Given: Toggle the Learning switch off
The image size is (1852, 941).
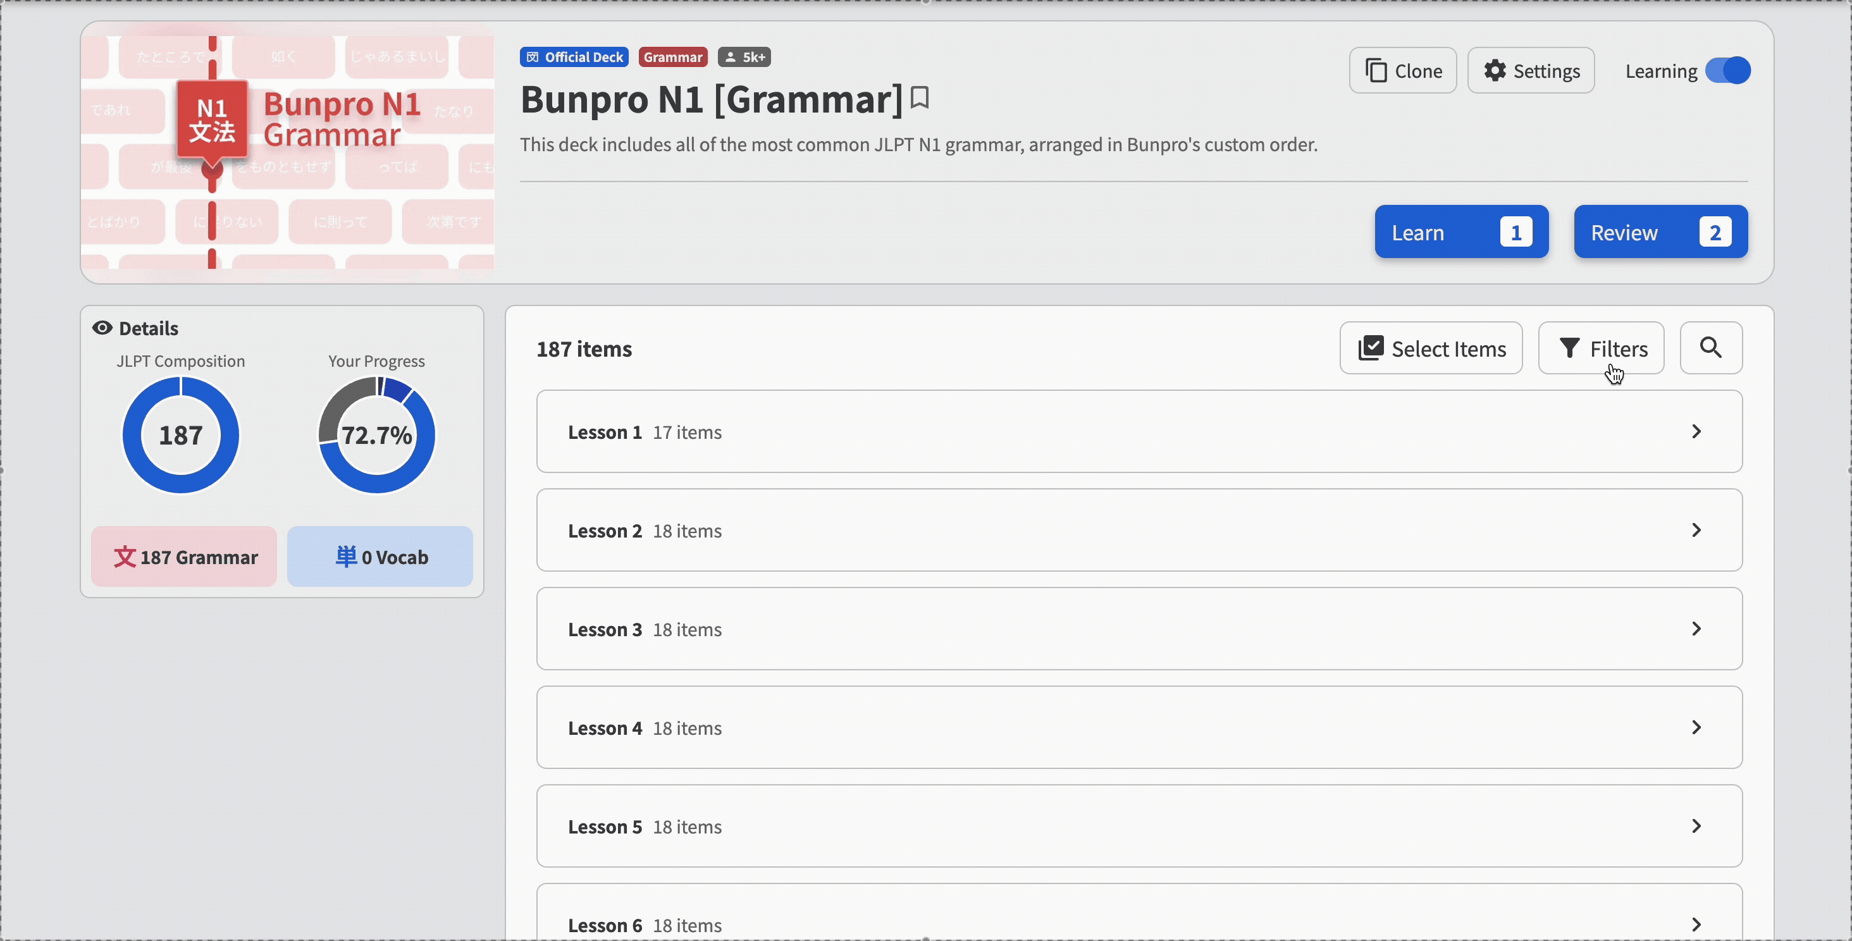Looking at the screenshot, I should coord(1727,70).
